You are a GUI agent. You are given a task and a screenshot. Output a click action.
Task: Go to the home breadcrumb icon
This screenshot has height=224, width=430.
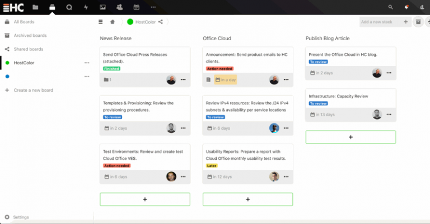113,22
